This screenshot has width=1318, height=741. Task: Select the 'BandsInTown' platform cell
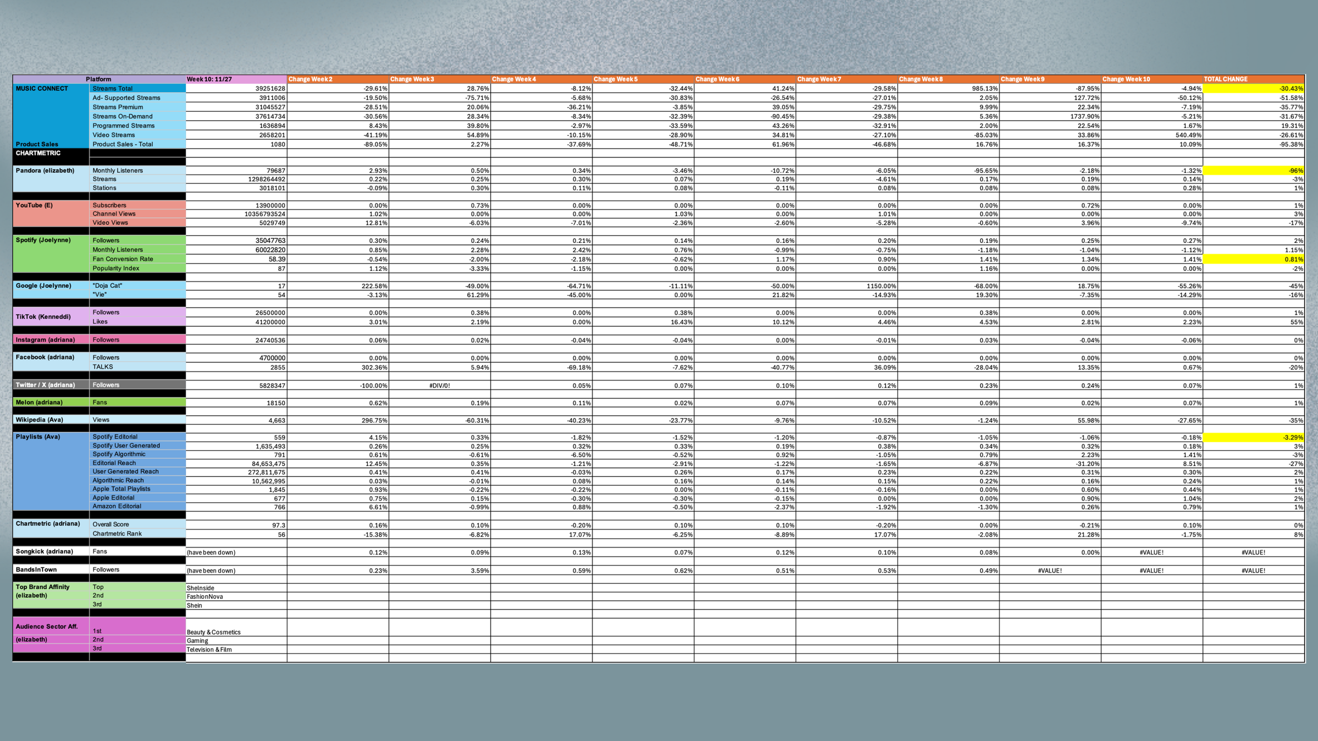[51, 570]
